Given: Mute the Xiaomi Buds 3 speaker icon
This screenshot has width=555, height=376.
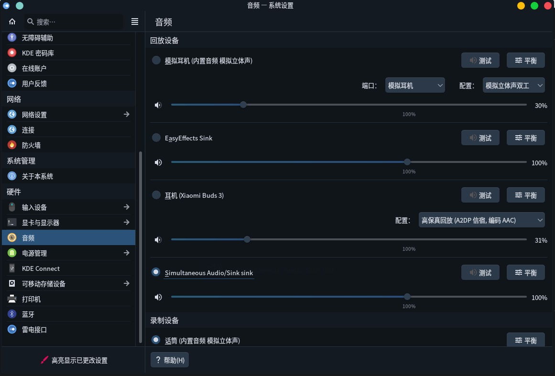Looking at the screenshot, I should (158, 239).
